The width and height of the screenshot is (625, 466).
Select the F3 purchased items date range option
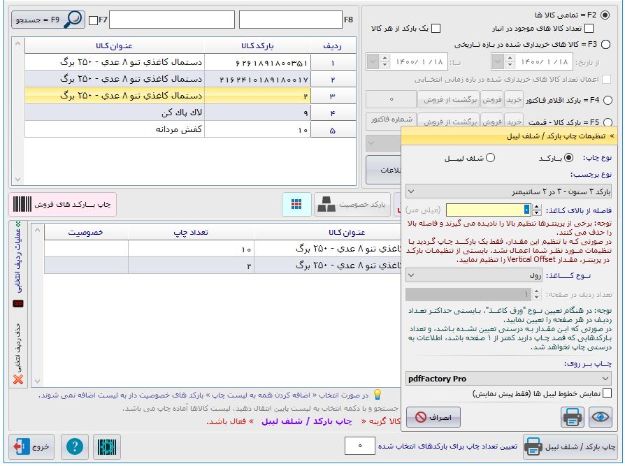pyautogui.click(x=605, y=45)
